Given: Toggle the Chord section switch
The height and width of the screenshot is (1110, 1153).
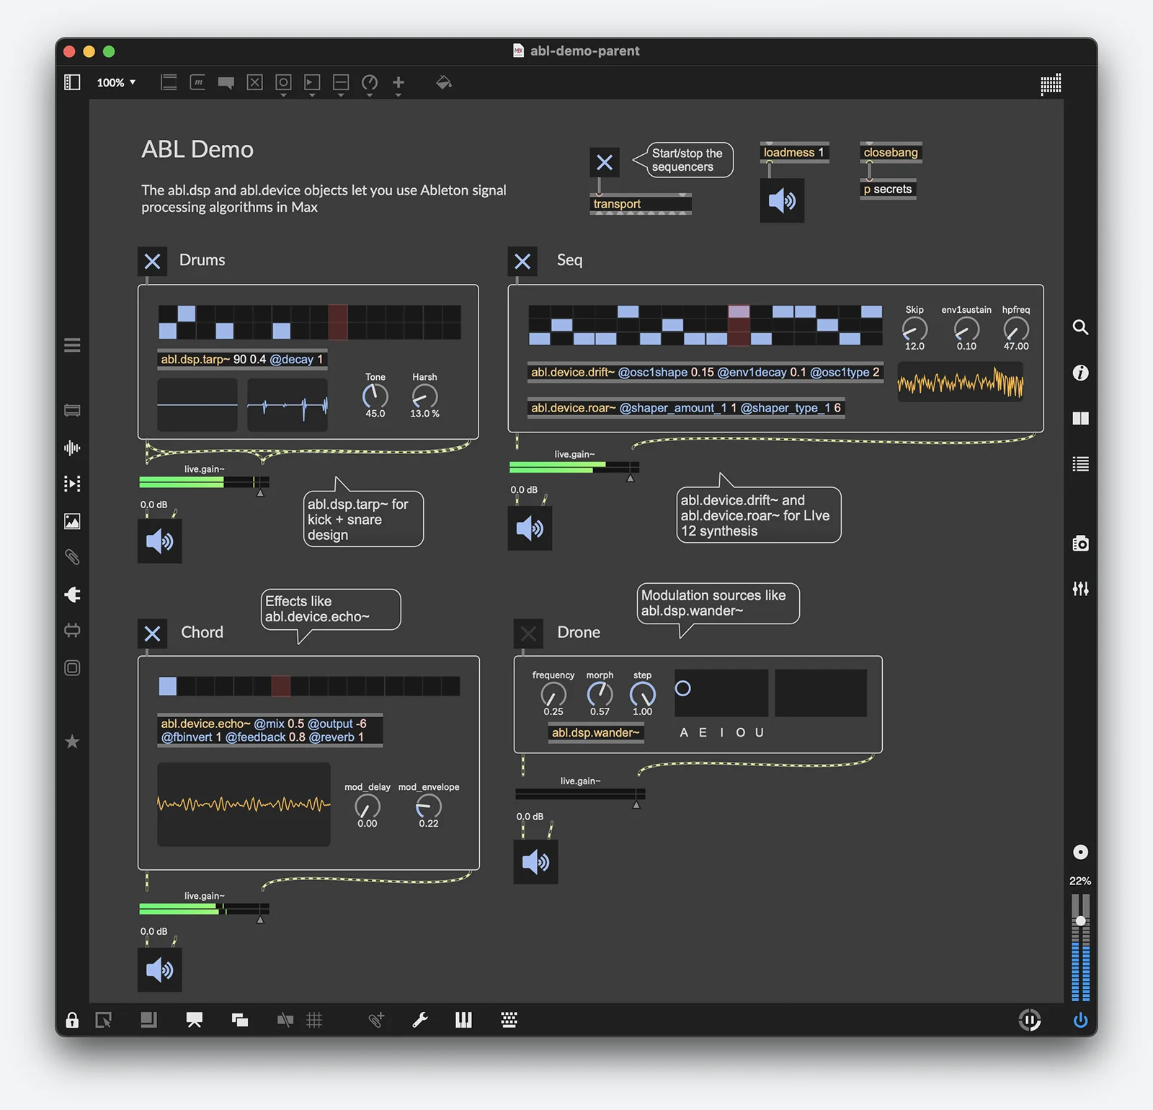Looking at the screenshot, I should click(153, 634).
